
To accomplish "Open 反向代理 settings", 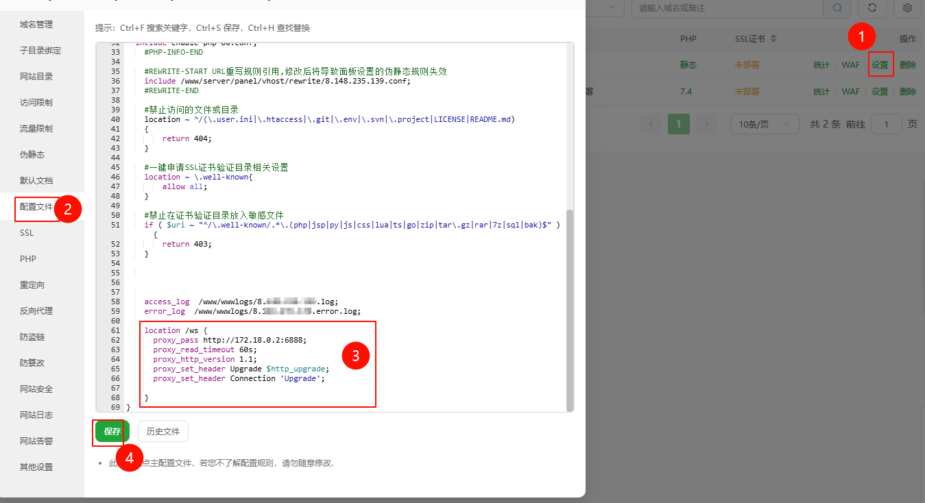I will point(36,311).
